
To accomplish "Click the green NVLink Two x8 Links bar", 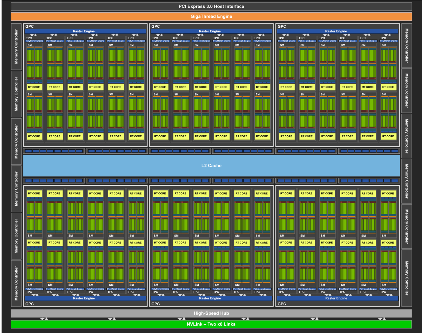I will 211,324.
